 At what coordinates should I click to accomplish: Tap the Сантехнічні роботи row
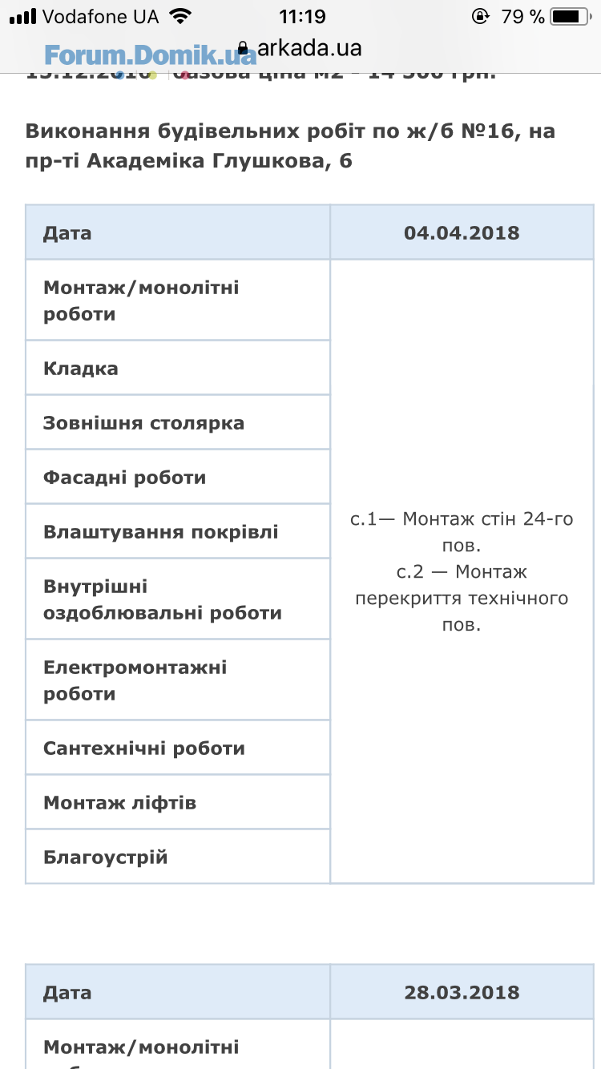178,748
